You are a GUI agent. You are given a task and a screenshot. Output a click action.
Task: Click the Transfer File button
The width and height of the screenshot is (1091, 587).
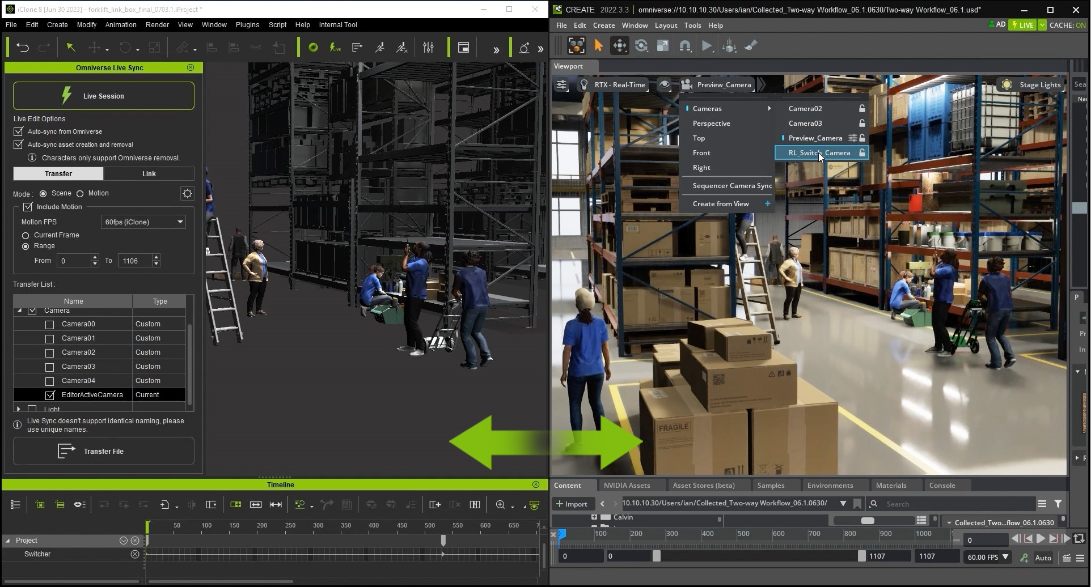103,451
